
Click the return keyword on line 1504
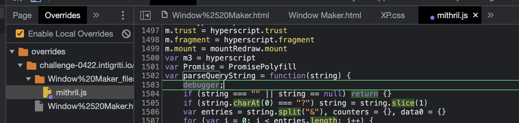coord(365,94)
